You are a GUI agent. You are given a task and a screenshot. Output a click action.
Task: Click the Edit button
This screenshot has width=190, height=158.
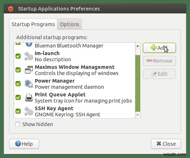pyautogui.click(x=159, y=74)
